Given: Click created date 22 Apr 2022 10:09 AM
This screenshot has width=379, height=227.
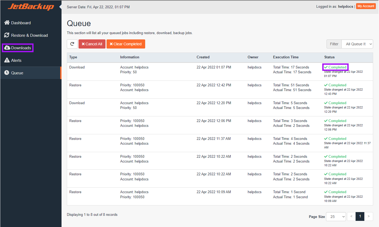Looking at the screenshot, I should click(x=214, y=192).
